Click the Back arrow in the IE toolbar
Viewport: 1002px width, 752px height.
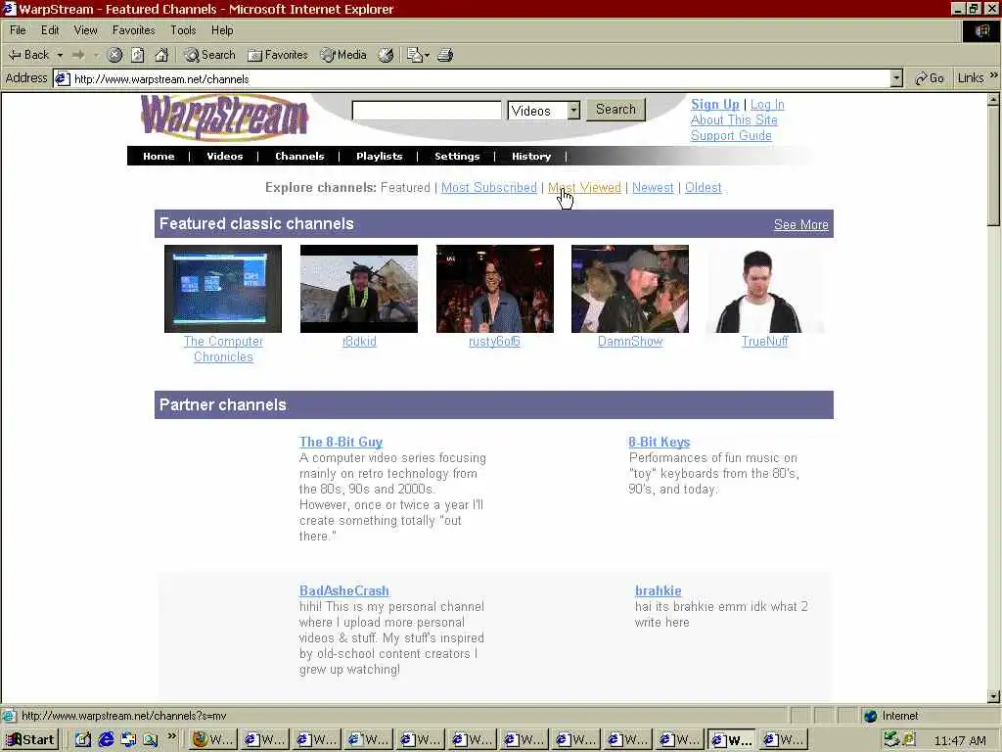(x=28, y=55)
